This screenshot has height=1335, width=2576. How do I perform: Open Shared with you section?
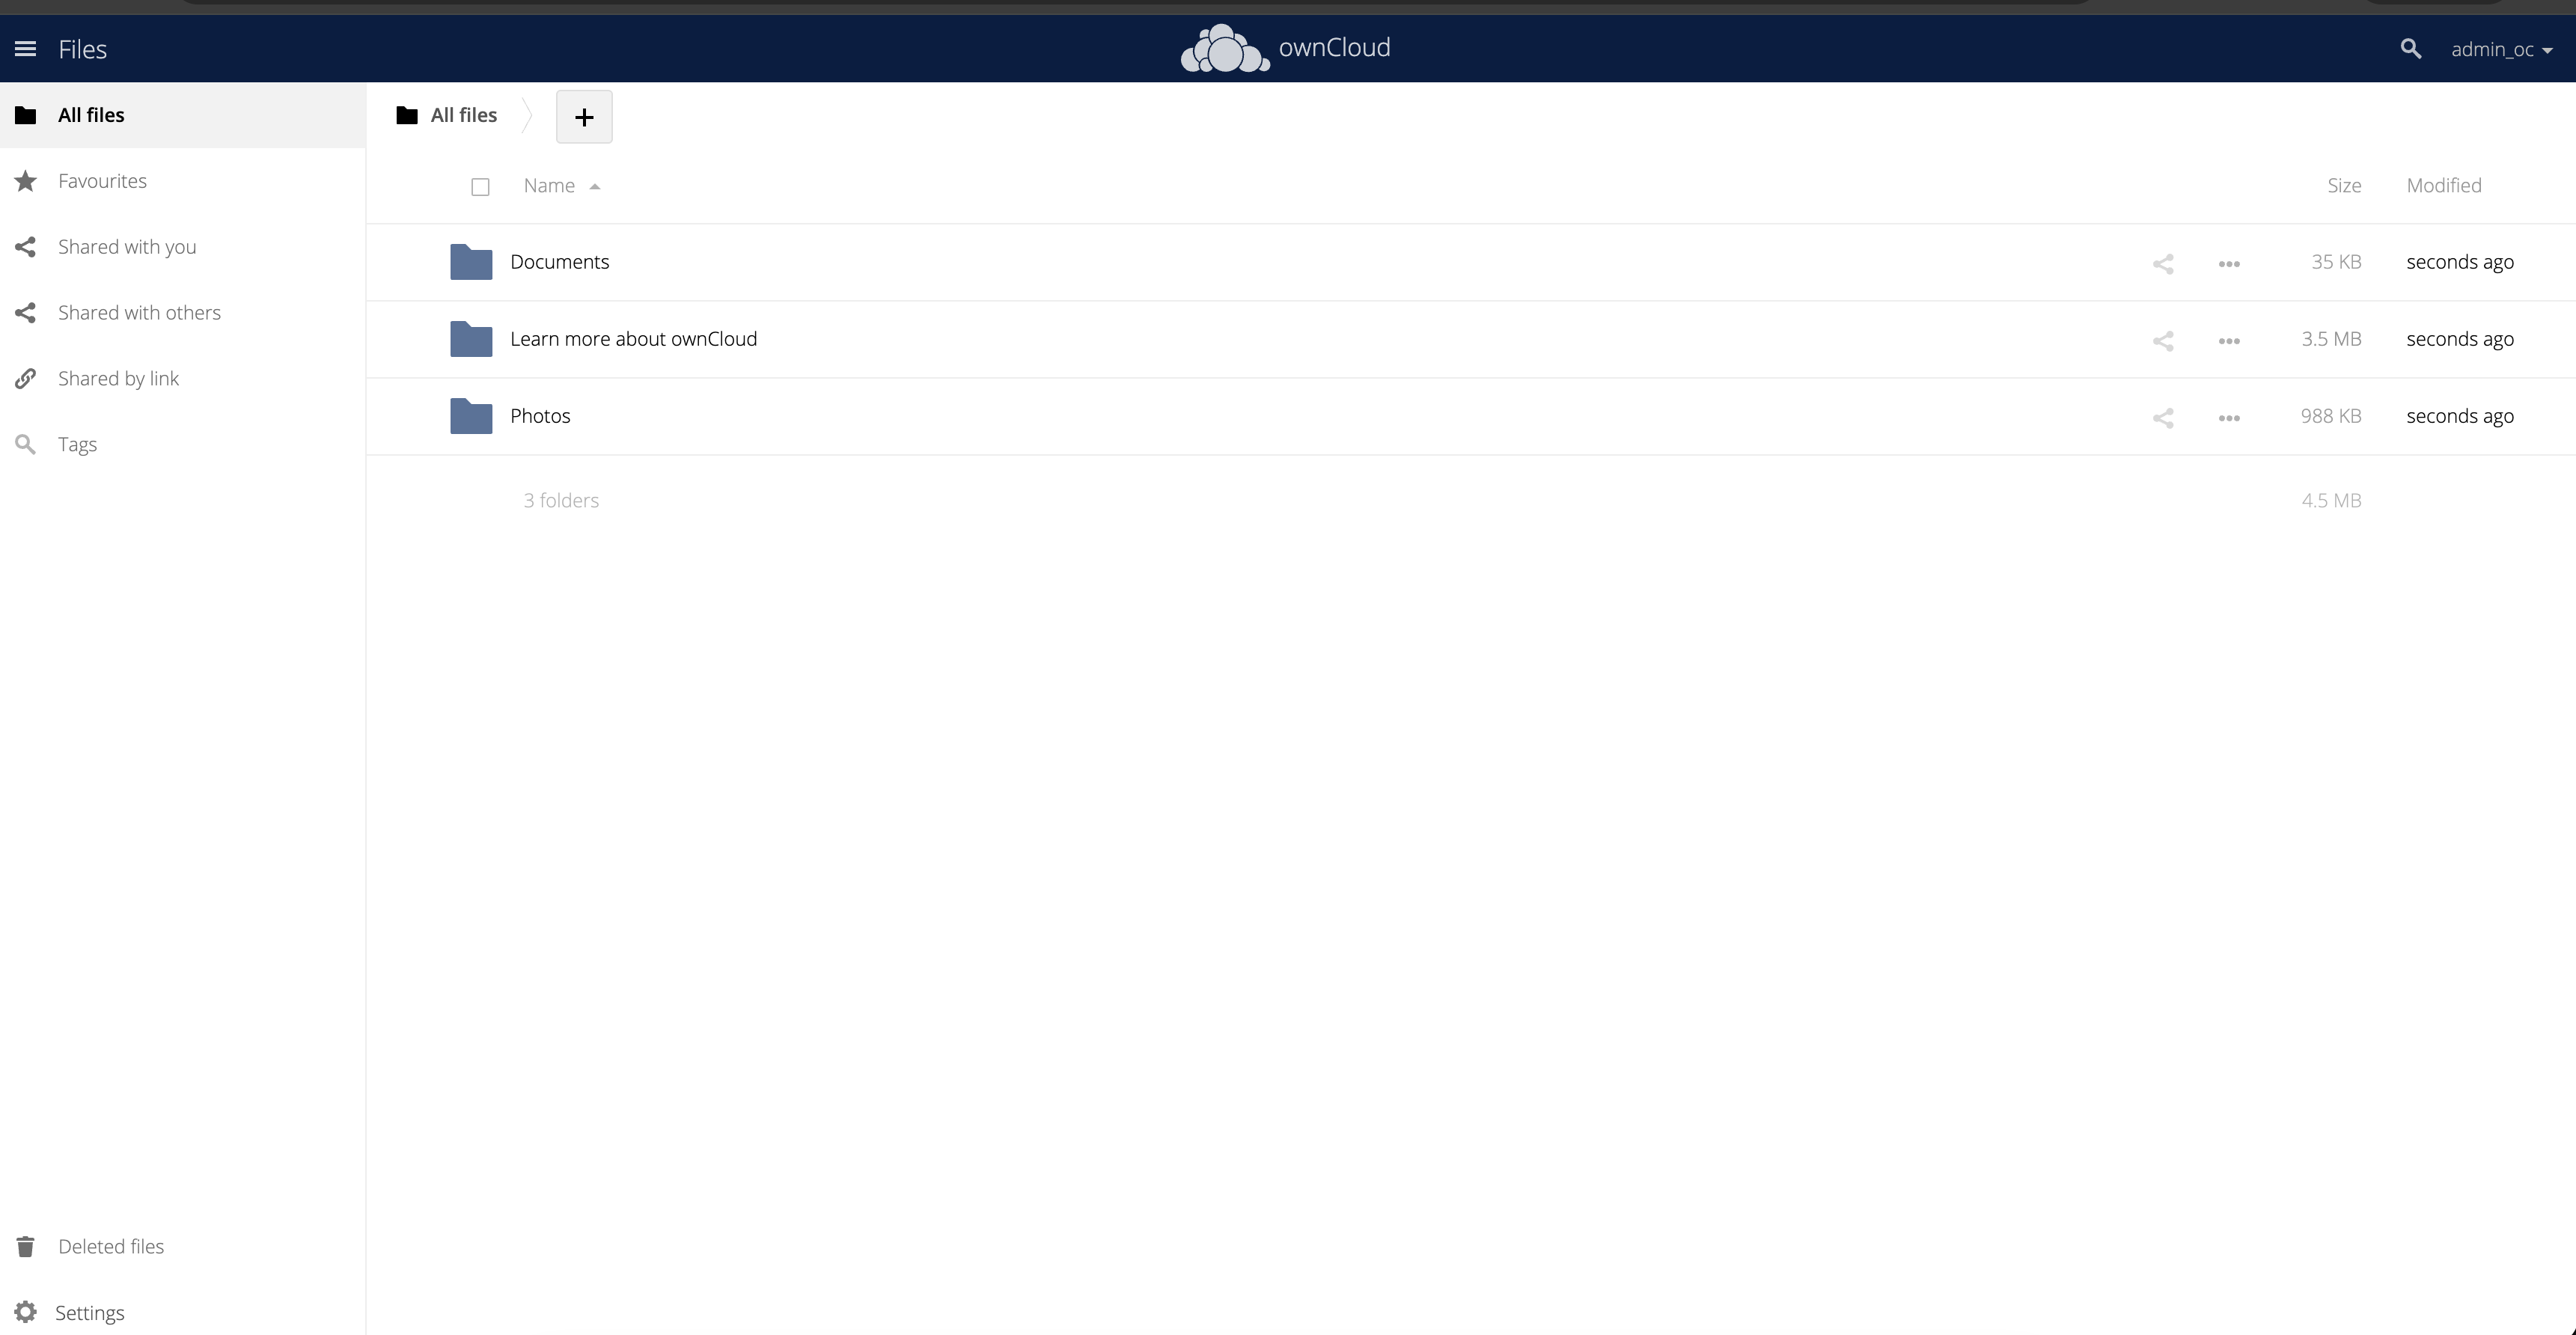(x=127, y=246)
